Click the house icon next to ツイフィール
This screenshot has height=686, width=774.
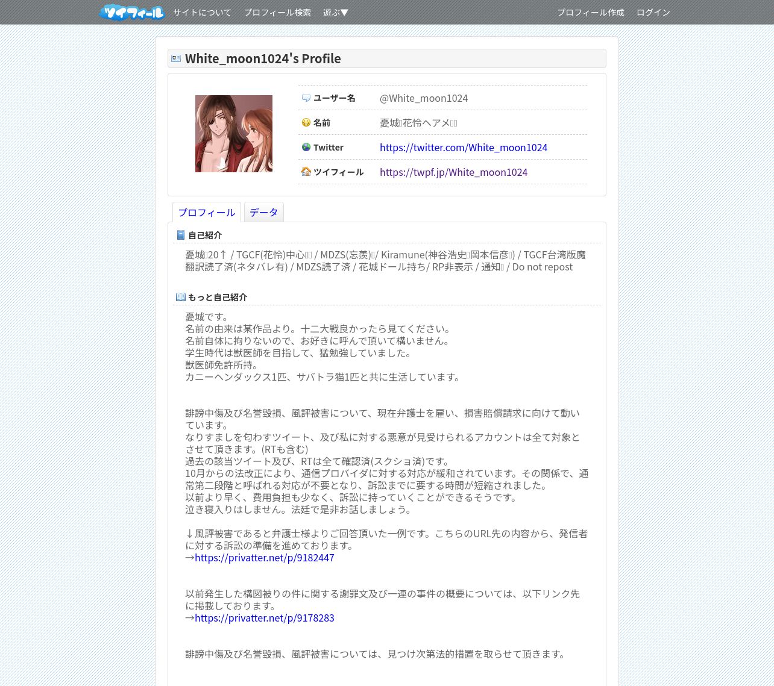pos(306,172)
